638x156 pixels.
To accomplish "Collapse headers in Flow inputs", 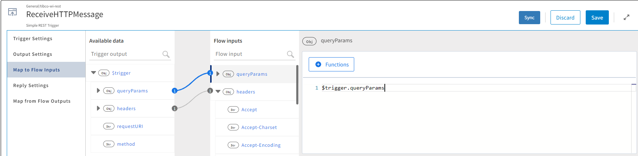I will pyautogui.click(x=218, y=92).
